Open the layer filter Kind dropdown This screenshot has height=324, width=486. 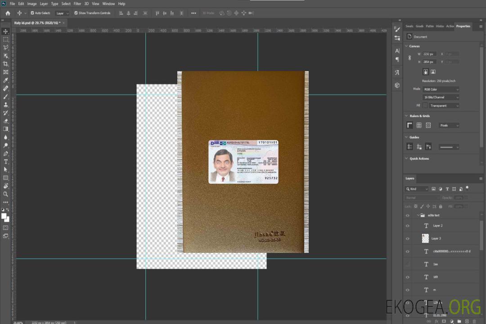[417, 189]
